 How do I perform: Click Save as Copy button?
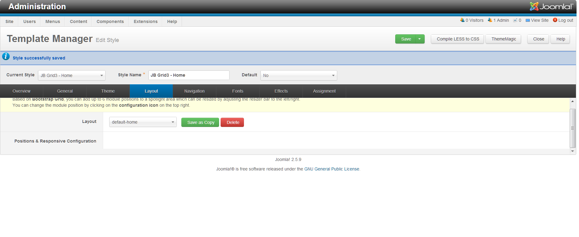pyautogui.click(x=200, y=122)
